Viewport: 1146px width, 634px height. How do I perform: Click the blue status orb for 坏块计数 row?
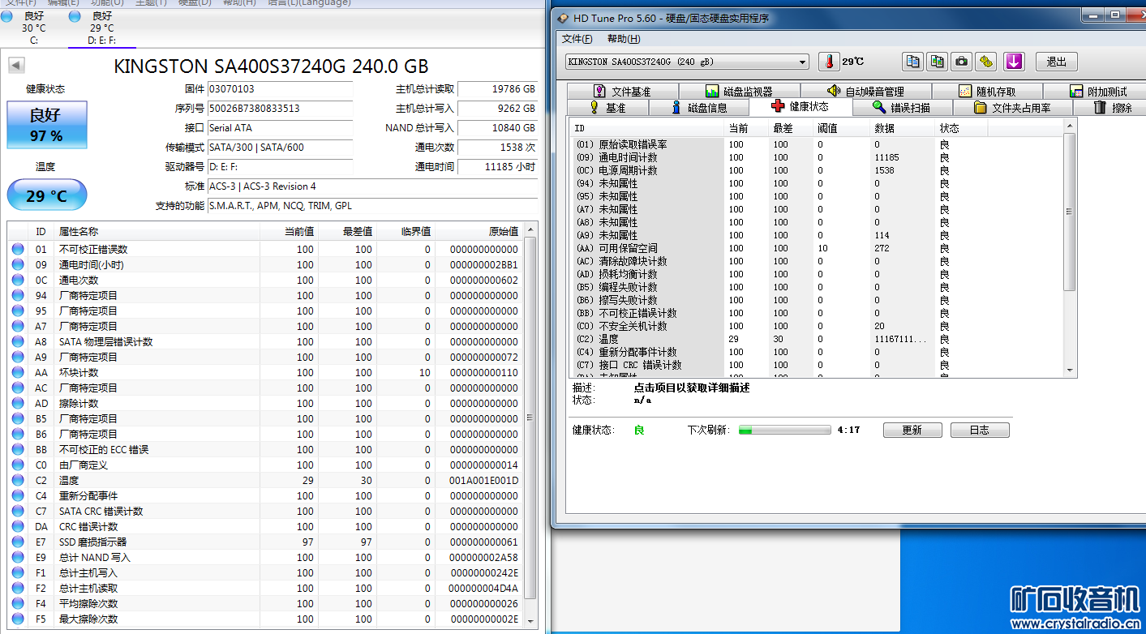click(x=18, y=372)
